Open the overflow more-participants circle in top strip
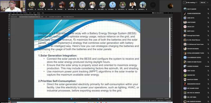Image resolution: width=211 pixels, height=103 pixels. tap(153, 5)
